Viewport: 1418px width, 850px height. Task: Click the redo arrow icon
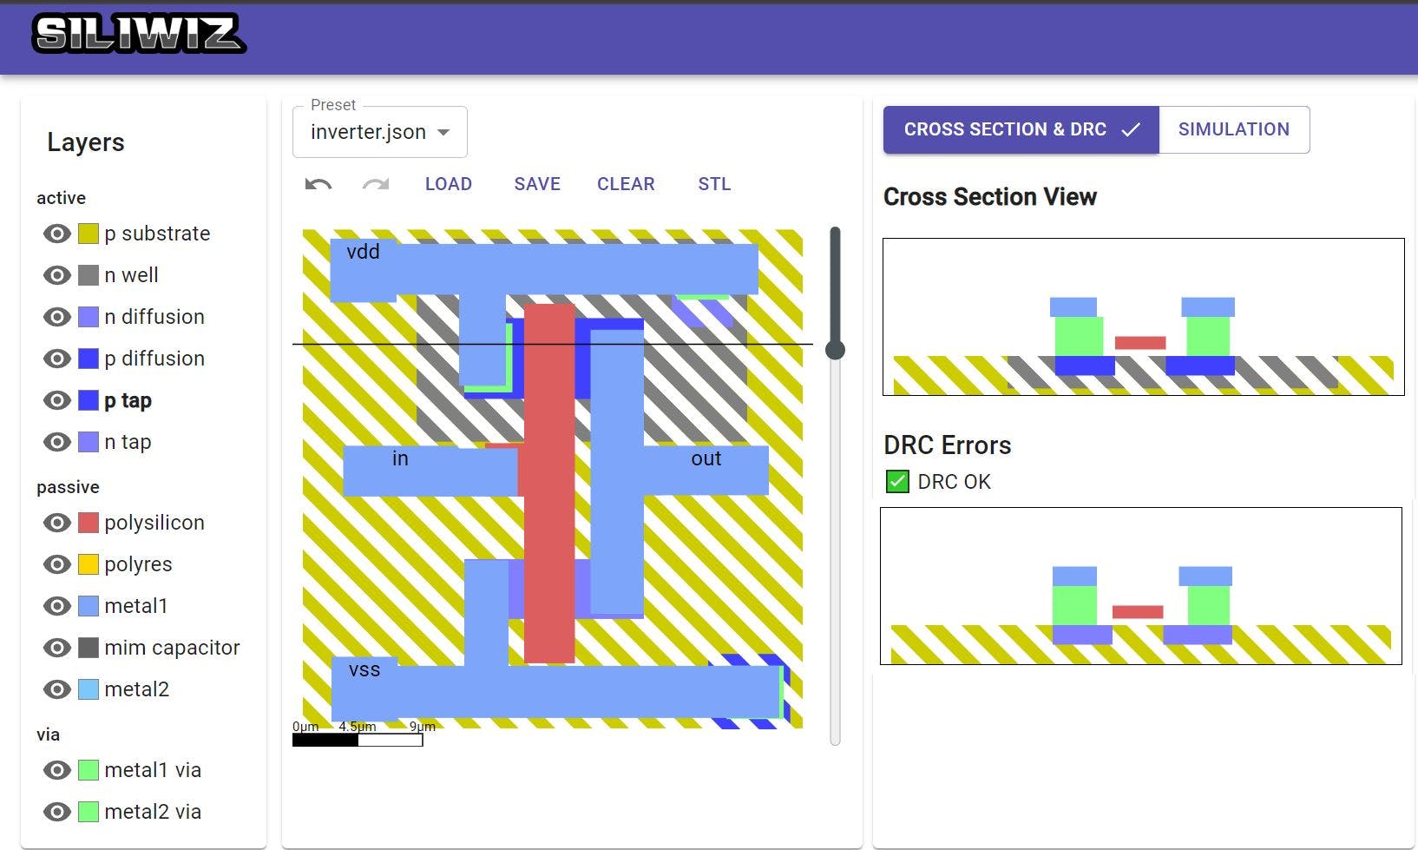[x=375, y=183]
